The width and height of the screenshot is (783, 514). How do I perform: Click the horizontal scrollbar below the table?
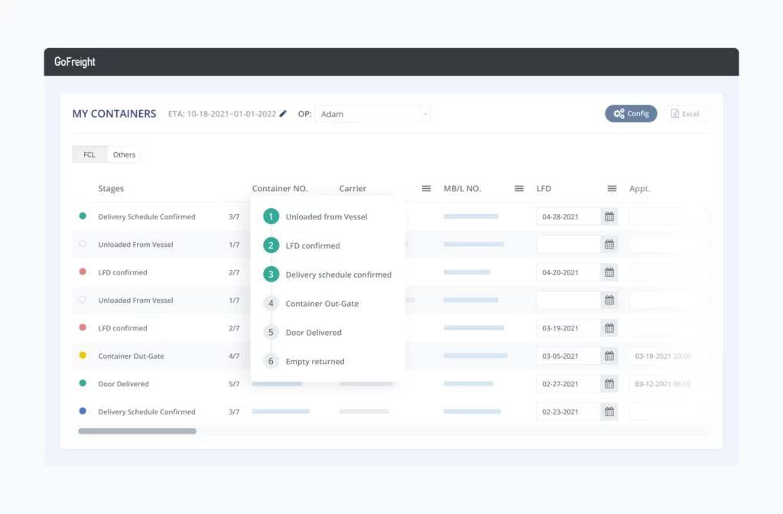(137, 431)
